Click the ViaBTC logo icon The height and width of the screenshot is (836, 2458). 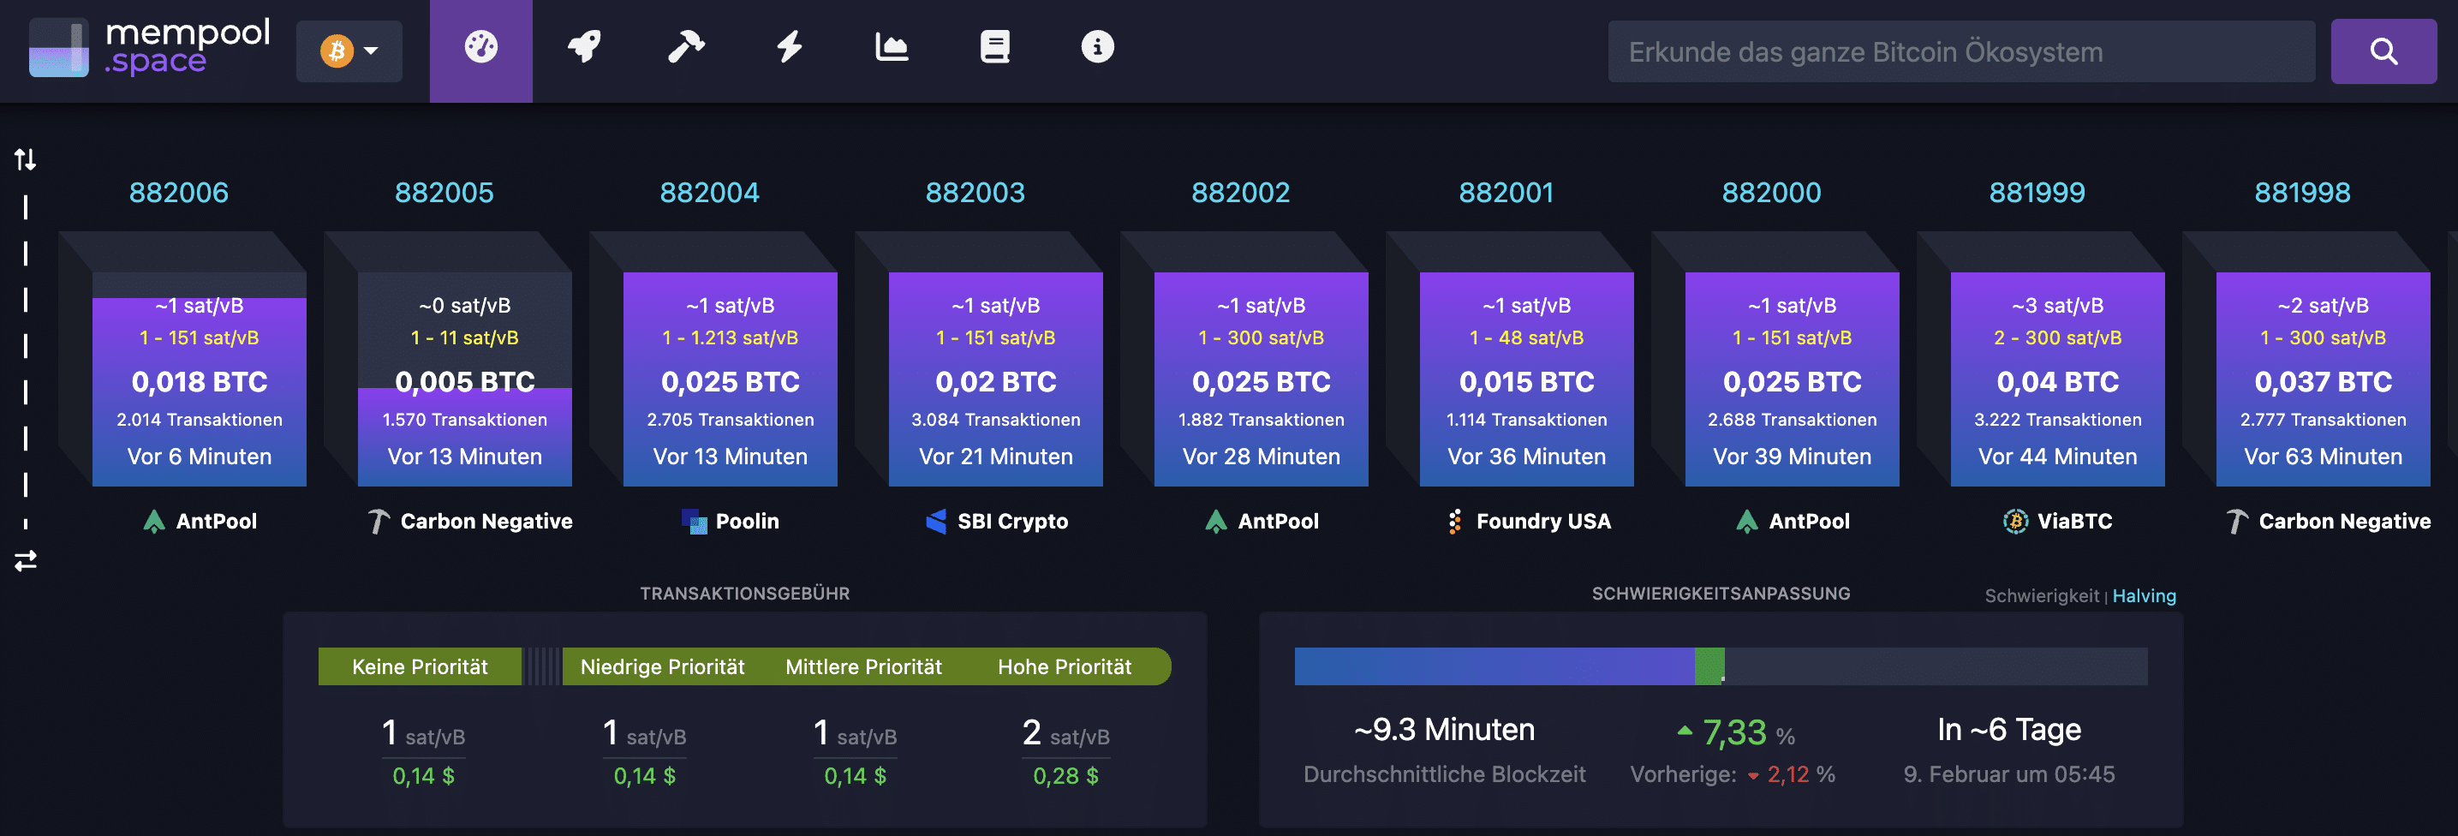(2015, 521)
